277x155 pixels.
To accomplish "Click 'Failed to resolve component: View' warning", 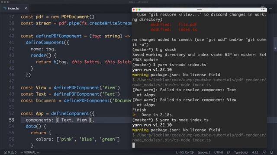I will (198, 100).
